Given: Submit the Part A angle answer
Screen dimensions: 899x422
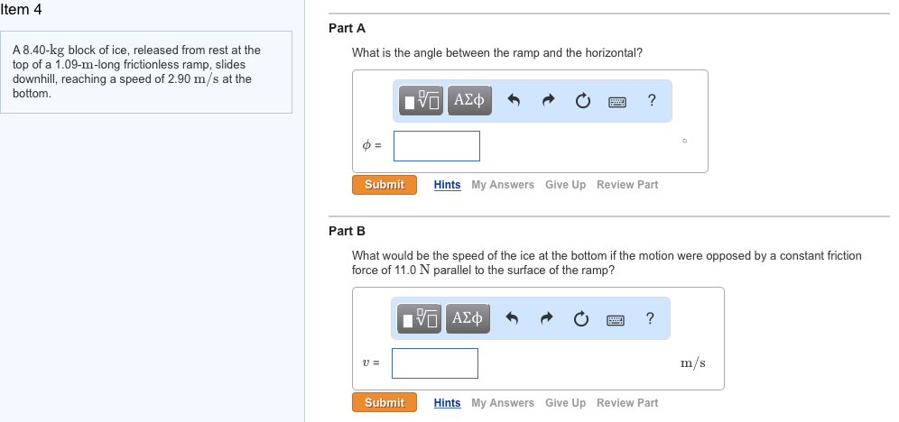Looking at the screenshot, I should coord(385,185).
